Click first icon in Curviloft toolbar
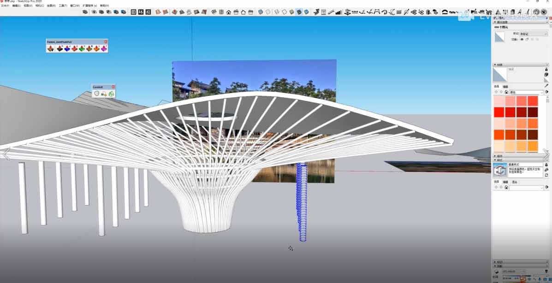The width and height of the screenshot is (552, 283). coord(96,94)
